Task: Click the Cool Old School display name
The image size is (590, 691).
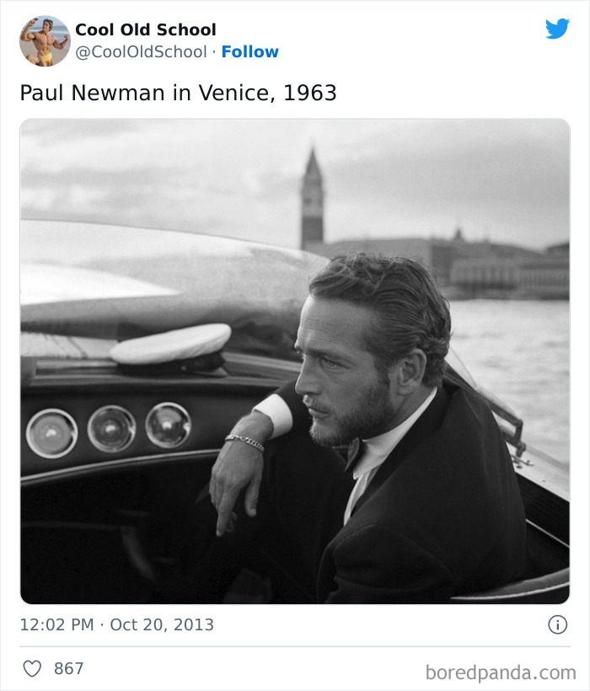Action: (145, 29)
